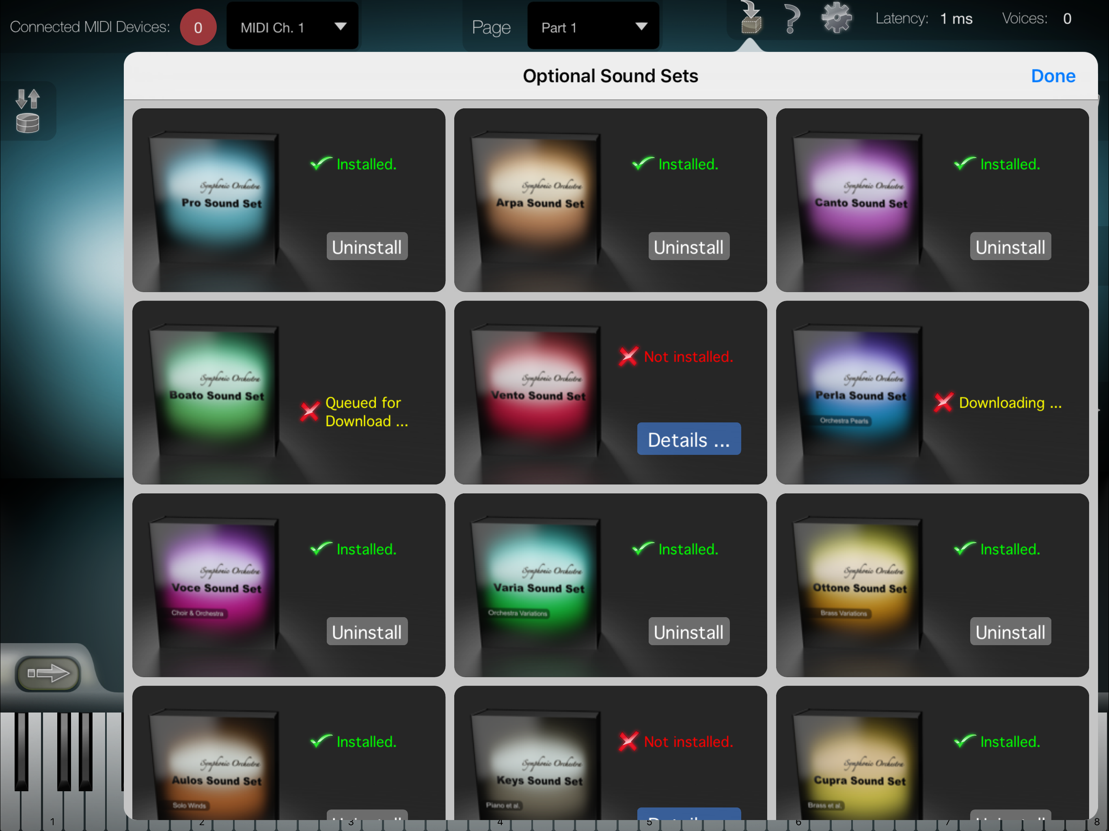Uninstall the Voce Sound Set

coord(367,632)
